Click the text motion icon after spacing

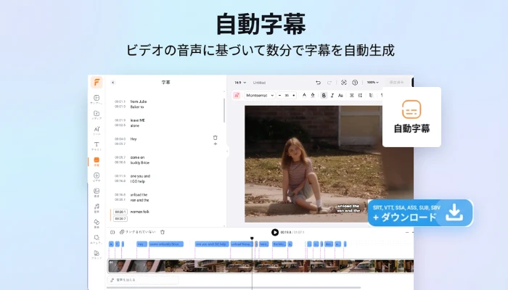(x=372, y=96)
